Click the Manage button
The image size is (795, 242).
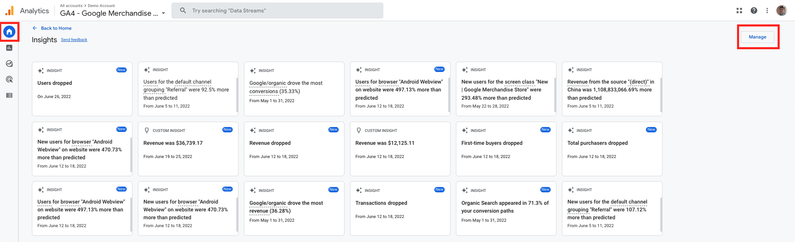(757, 37)
